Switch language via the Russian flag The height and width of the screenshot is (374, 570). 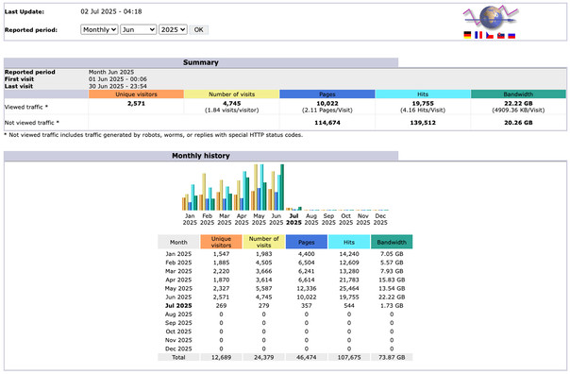coord(511,35)
